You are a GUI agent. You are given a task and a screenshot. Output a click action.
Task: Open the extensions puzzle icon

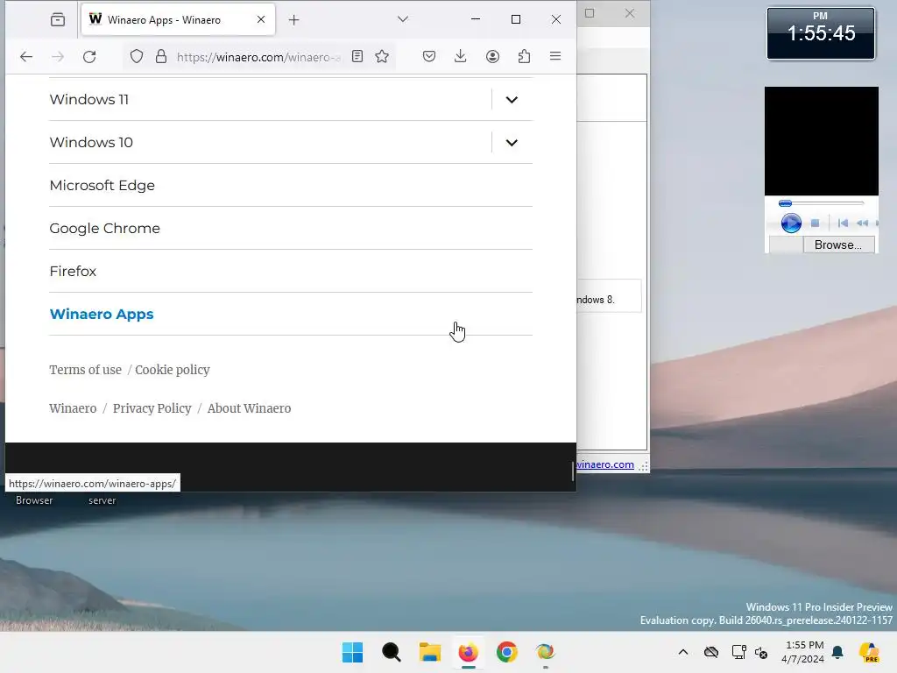pos(524,56)
